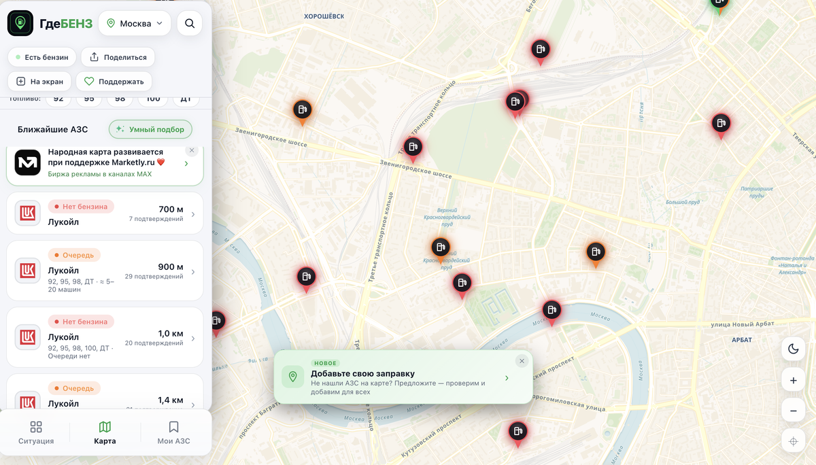Open the Москва city dropdown

(x=135, y=23)
